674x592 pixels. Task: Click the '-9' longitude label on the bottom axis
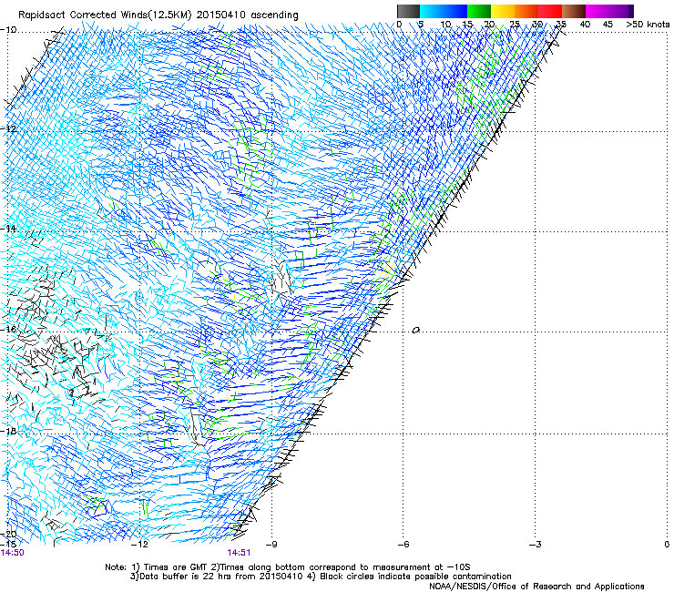click(271, 545)
